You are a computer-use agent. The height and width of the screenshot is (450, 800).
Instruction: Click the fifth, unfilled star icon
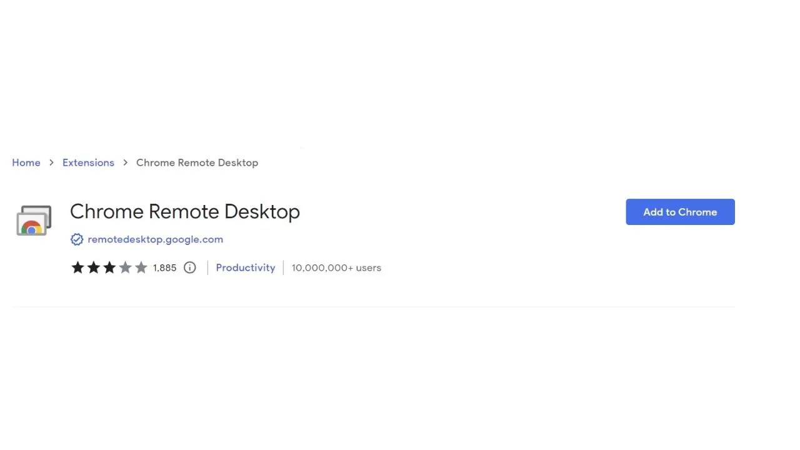(141, 267)
